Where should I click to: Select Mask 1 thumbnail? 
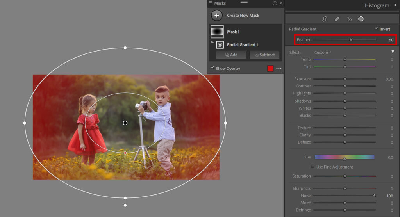(217, 32)
